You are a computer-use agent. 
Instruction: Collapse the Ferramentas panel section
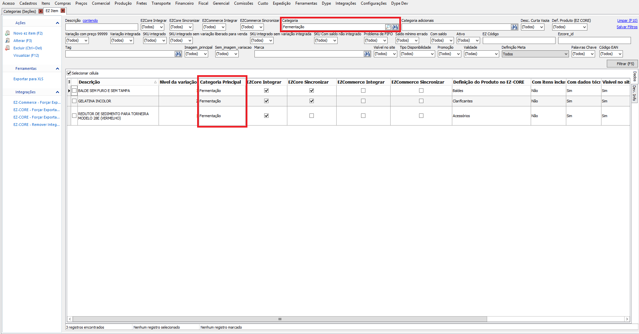[57, 68]
